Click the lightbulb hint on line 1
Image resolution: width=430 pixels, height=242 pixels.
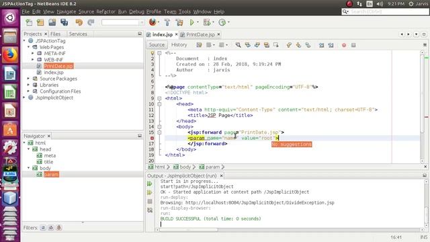[x=153, y=53]
